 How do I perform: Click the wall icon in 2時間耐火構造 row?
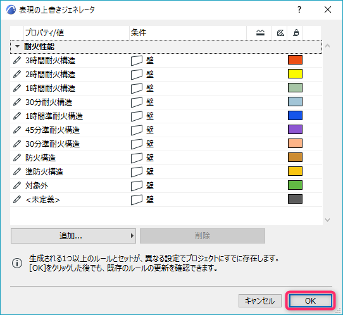(x=137, y=75)
